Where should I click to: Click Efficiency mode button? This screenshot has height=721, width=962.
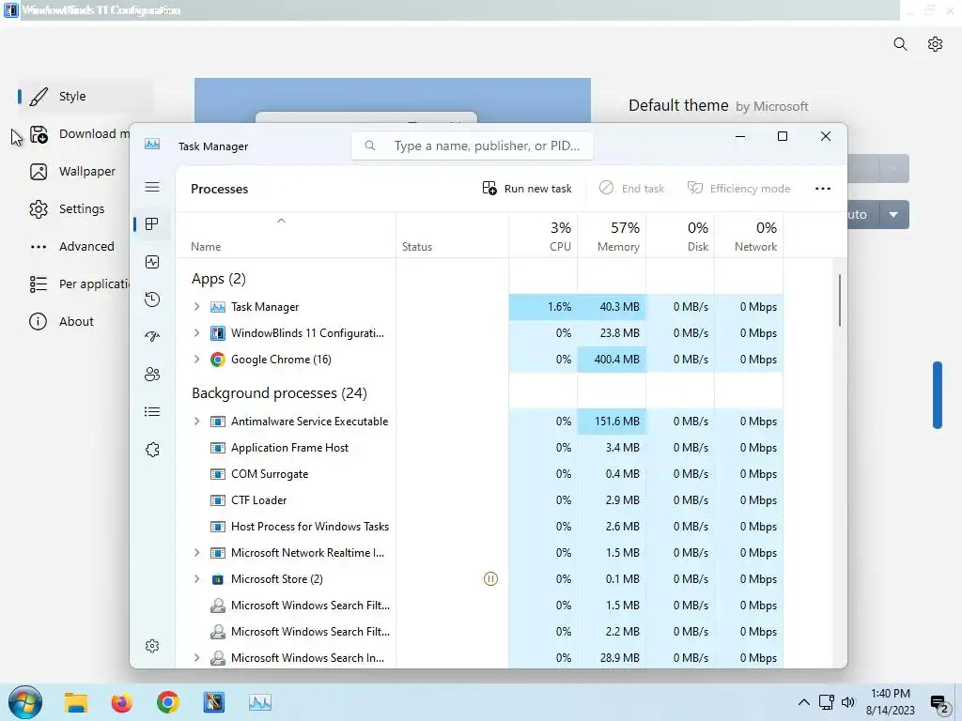(738, 188)
